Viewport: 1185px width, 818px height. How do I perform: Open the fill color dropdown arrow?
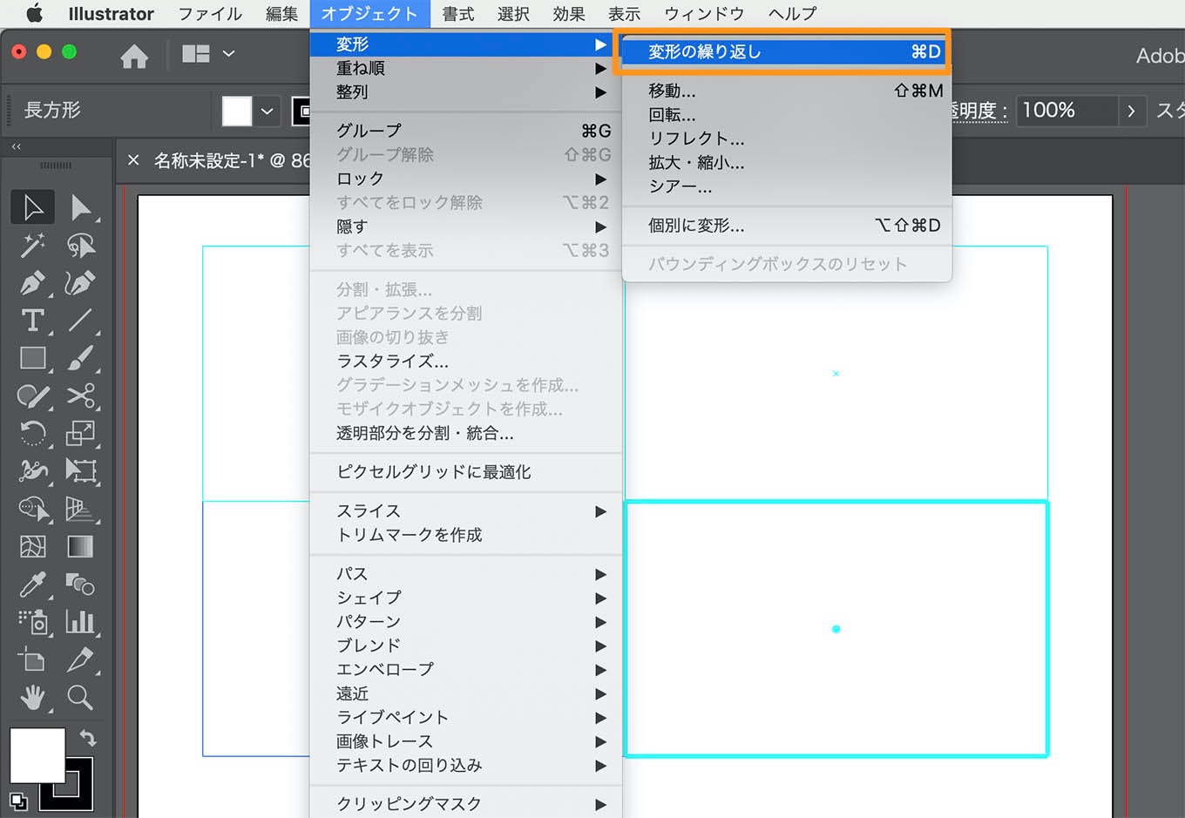267,112
